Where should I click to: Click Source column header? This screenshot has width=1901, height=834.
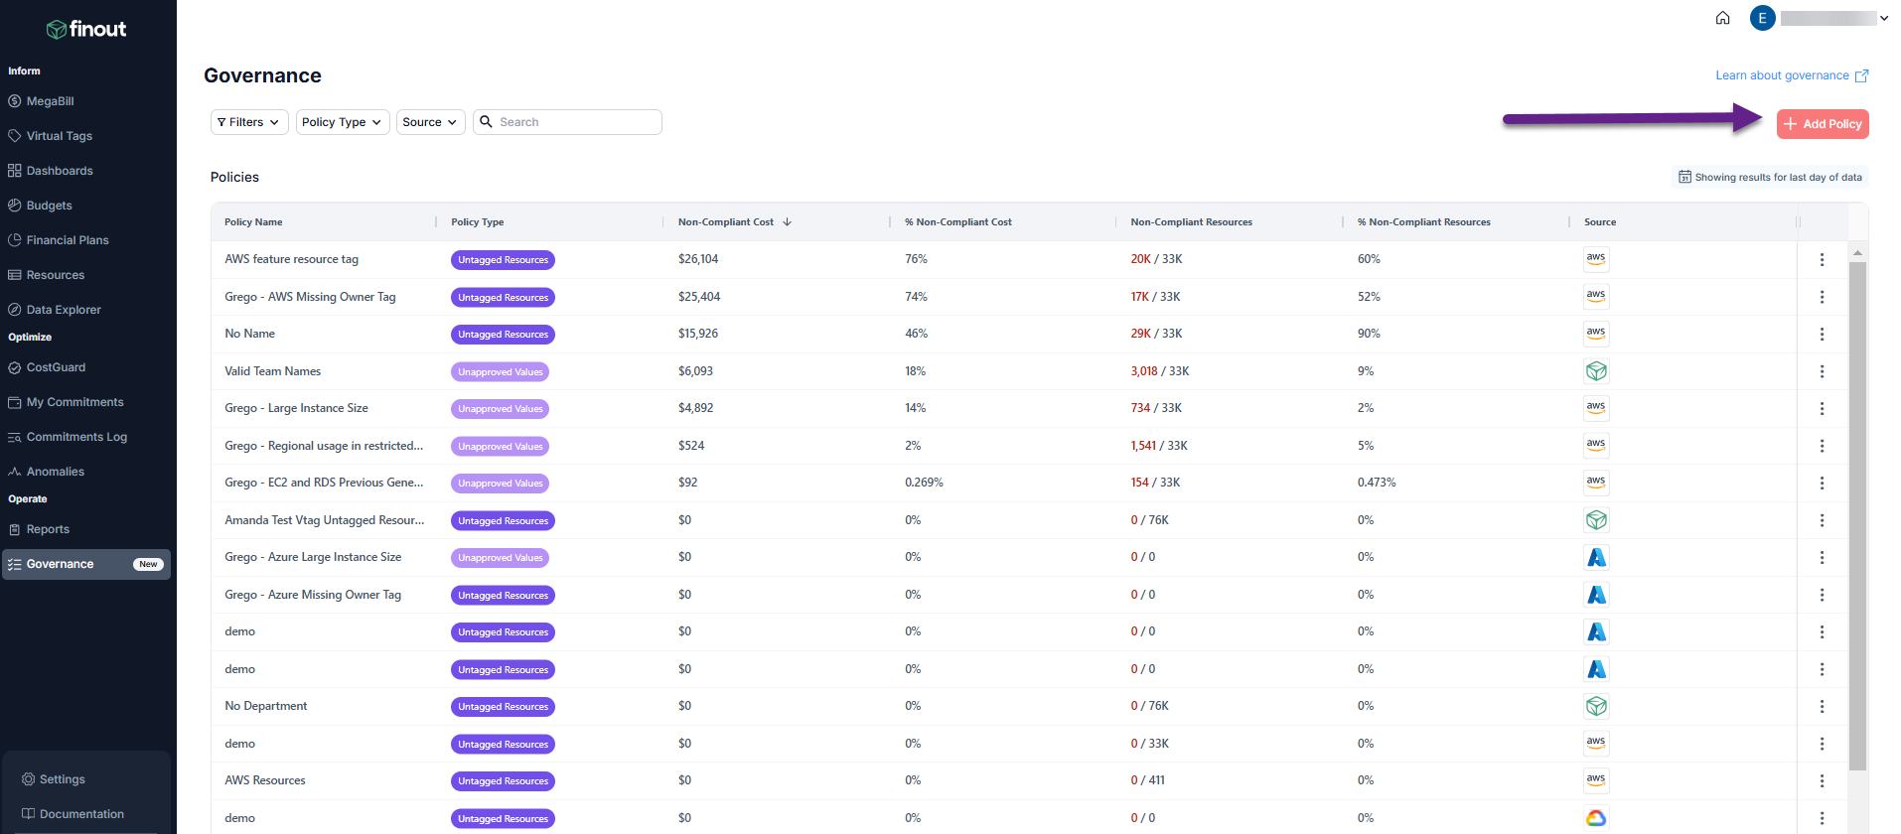click(1600, 222)
